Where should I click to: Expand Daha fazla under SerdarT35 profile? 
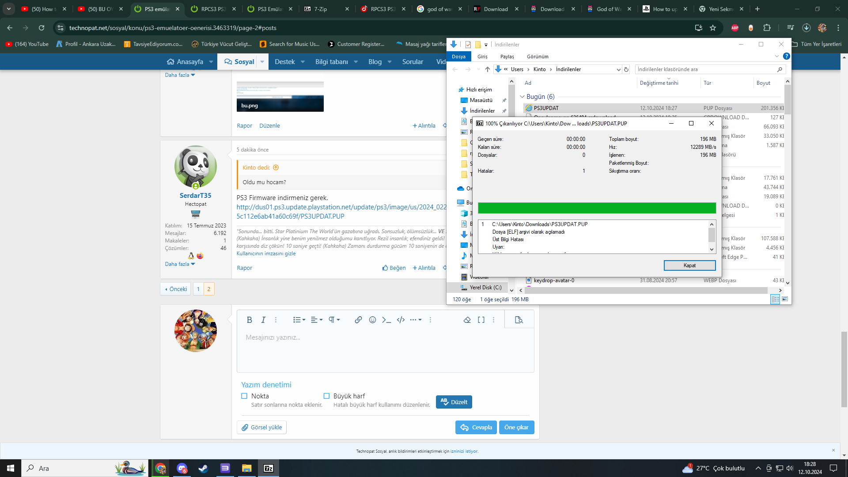point(180,264)
